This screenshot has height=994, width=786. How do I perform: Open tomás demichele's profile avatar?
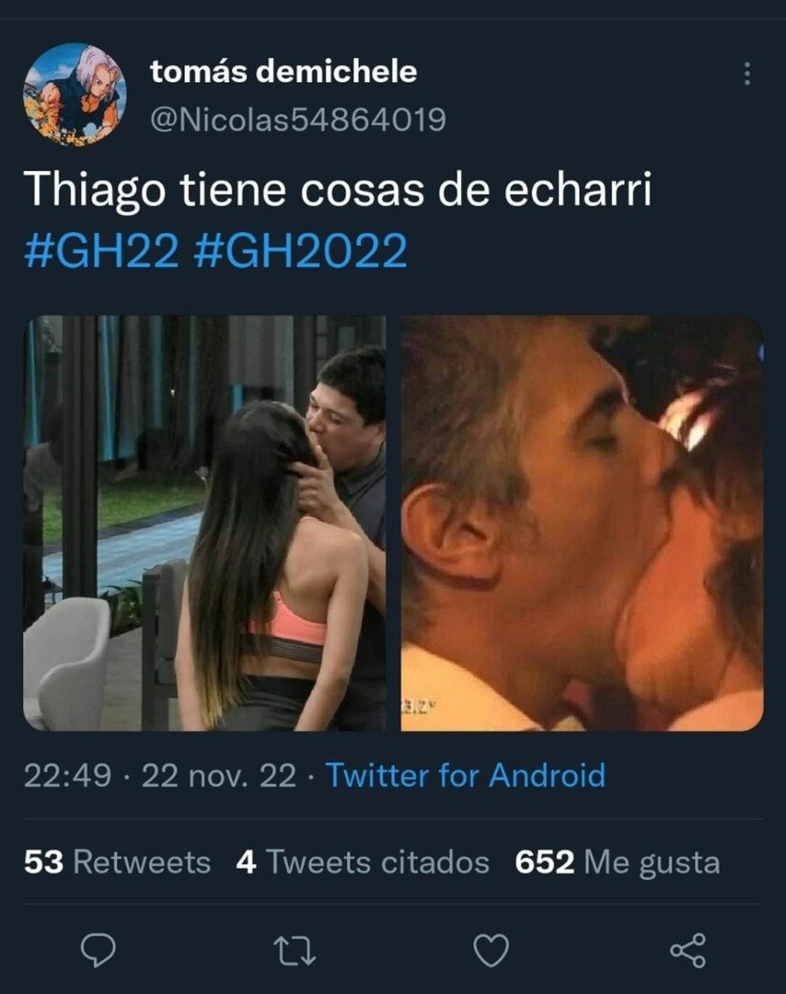pos(75,94)
